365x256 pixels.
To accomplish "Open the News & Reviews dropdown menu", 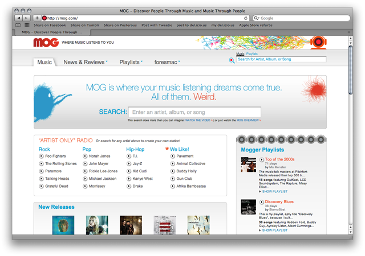I will (86, 62).
